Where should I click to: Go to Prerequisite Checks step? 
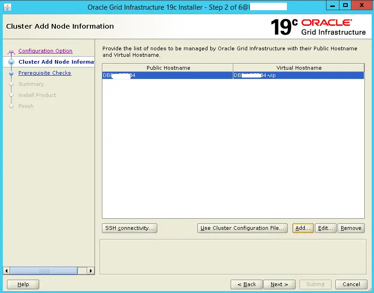click(x=45, y=73)
